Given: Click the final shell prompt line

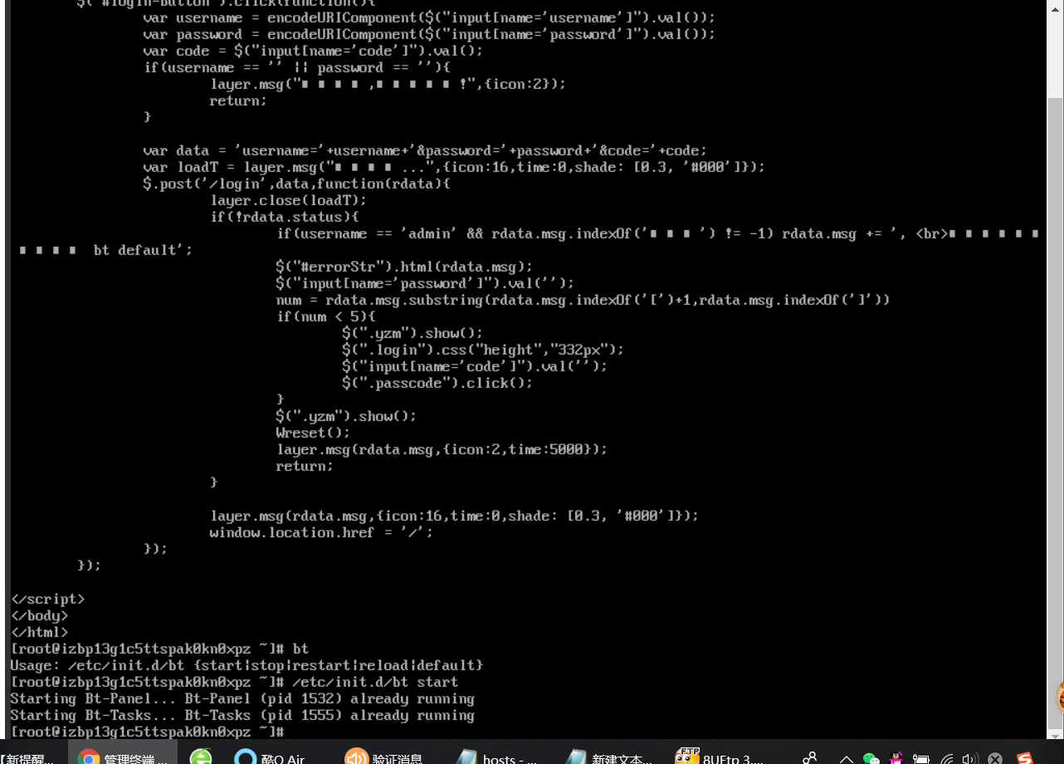Looking at the screenshot, I should [x=147, y=732].
